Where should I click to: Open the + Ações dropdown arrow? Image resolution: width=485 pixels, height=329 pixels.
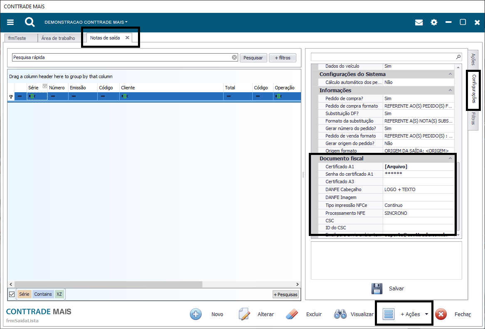[x=426, y=314]
